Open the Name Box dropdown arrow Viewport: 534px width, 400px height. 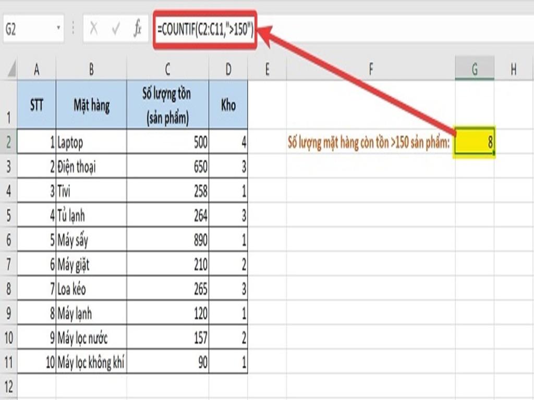pyautogui.click(x=59, y=29)
